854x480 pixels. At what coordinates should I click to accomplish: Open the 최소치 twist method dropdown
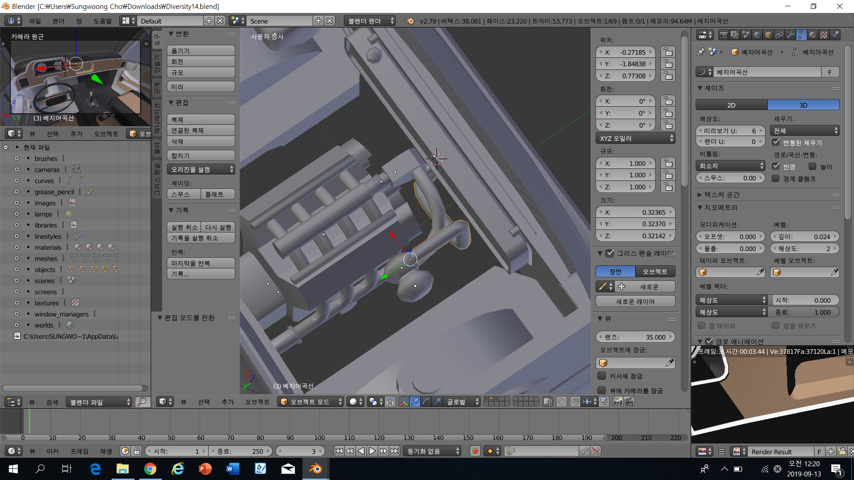[730, 166]
